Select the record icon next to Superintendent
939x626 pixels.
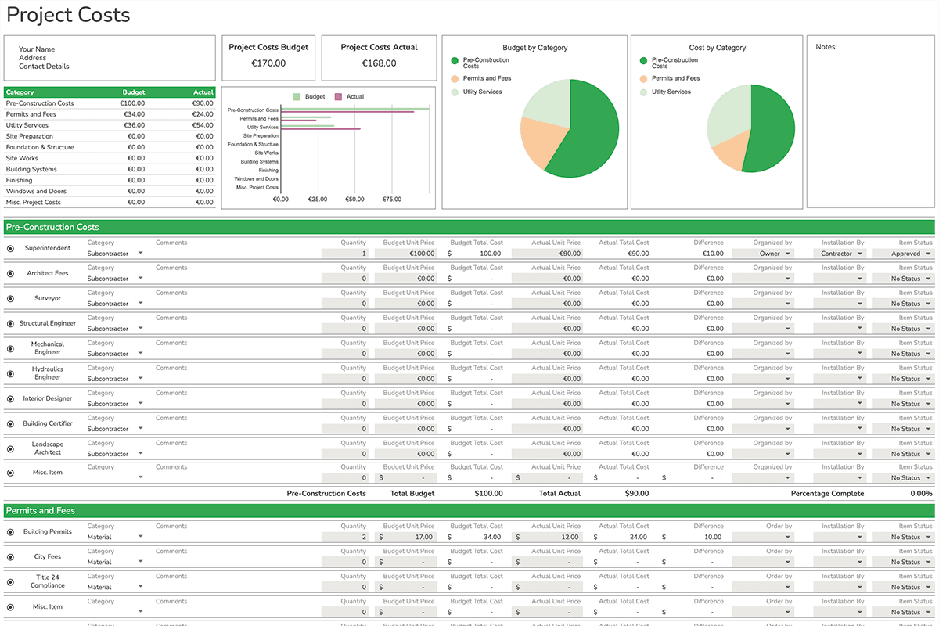(10, 248)
